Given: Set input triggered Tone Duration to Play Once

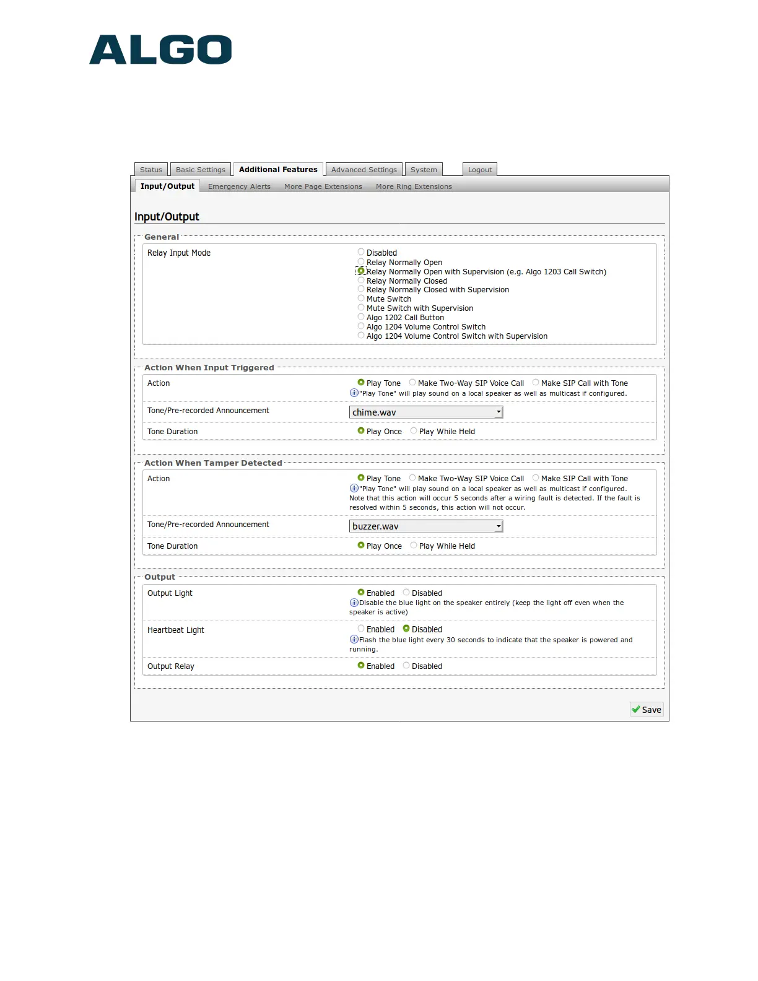Looking at the screenshot, I should pyautogui.click(x=361, y=430).
